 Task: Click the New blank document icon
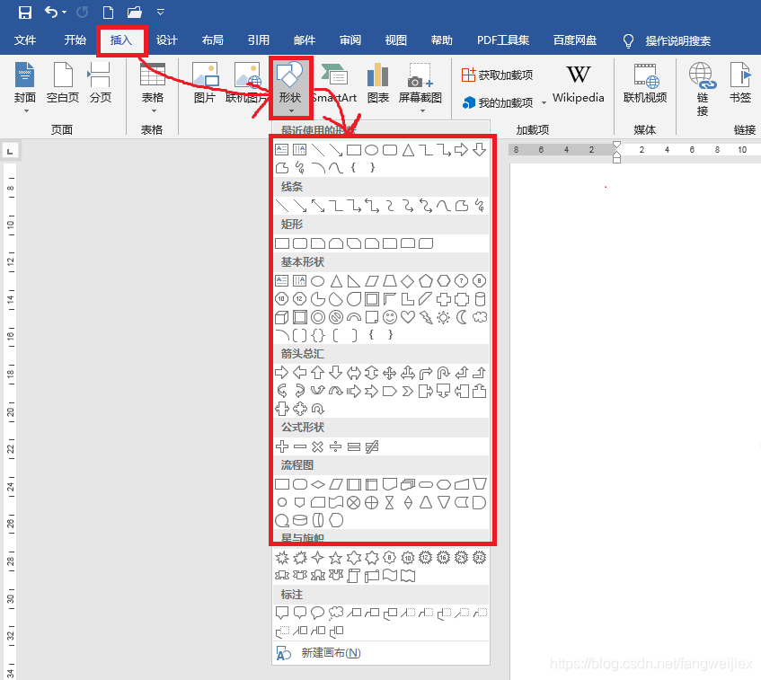coord(108,13)
